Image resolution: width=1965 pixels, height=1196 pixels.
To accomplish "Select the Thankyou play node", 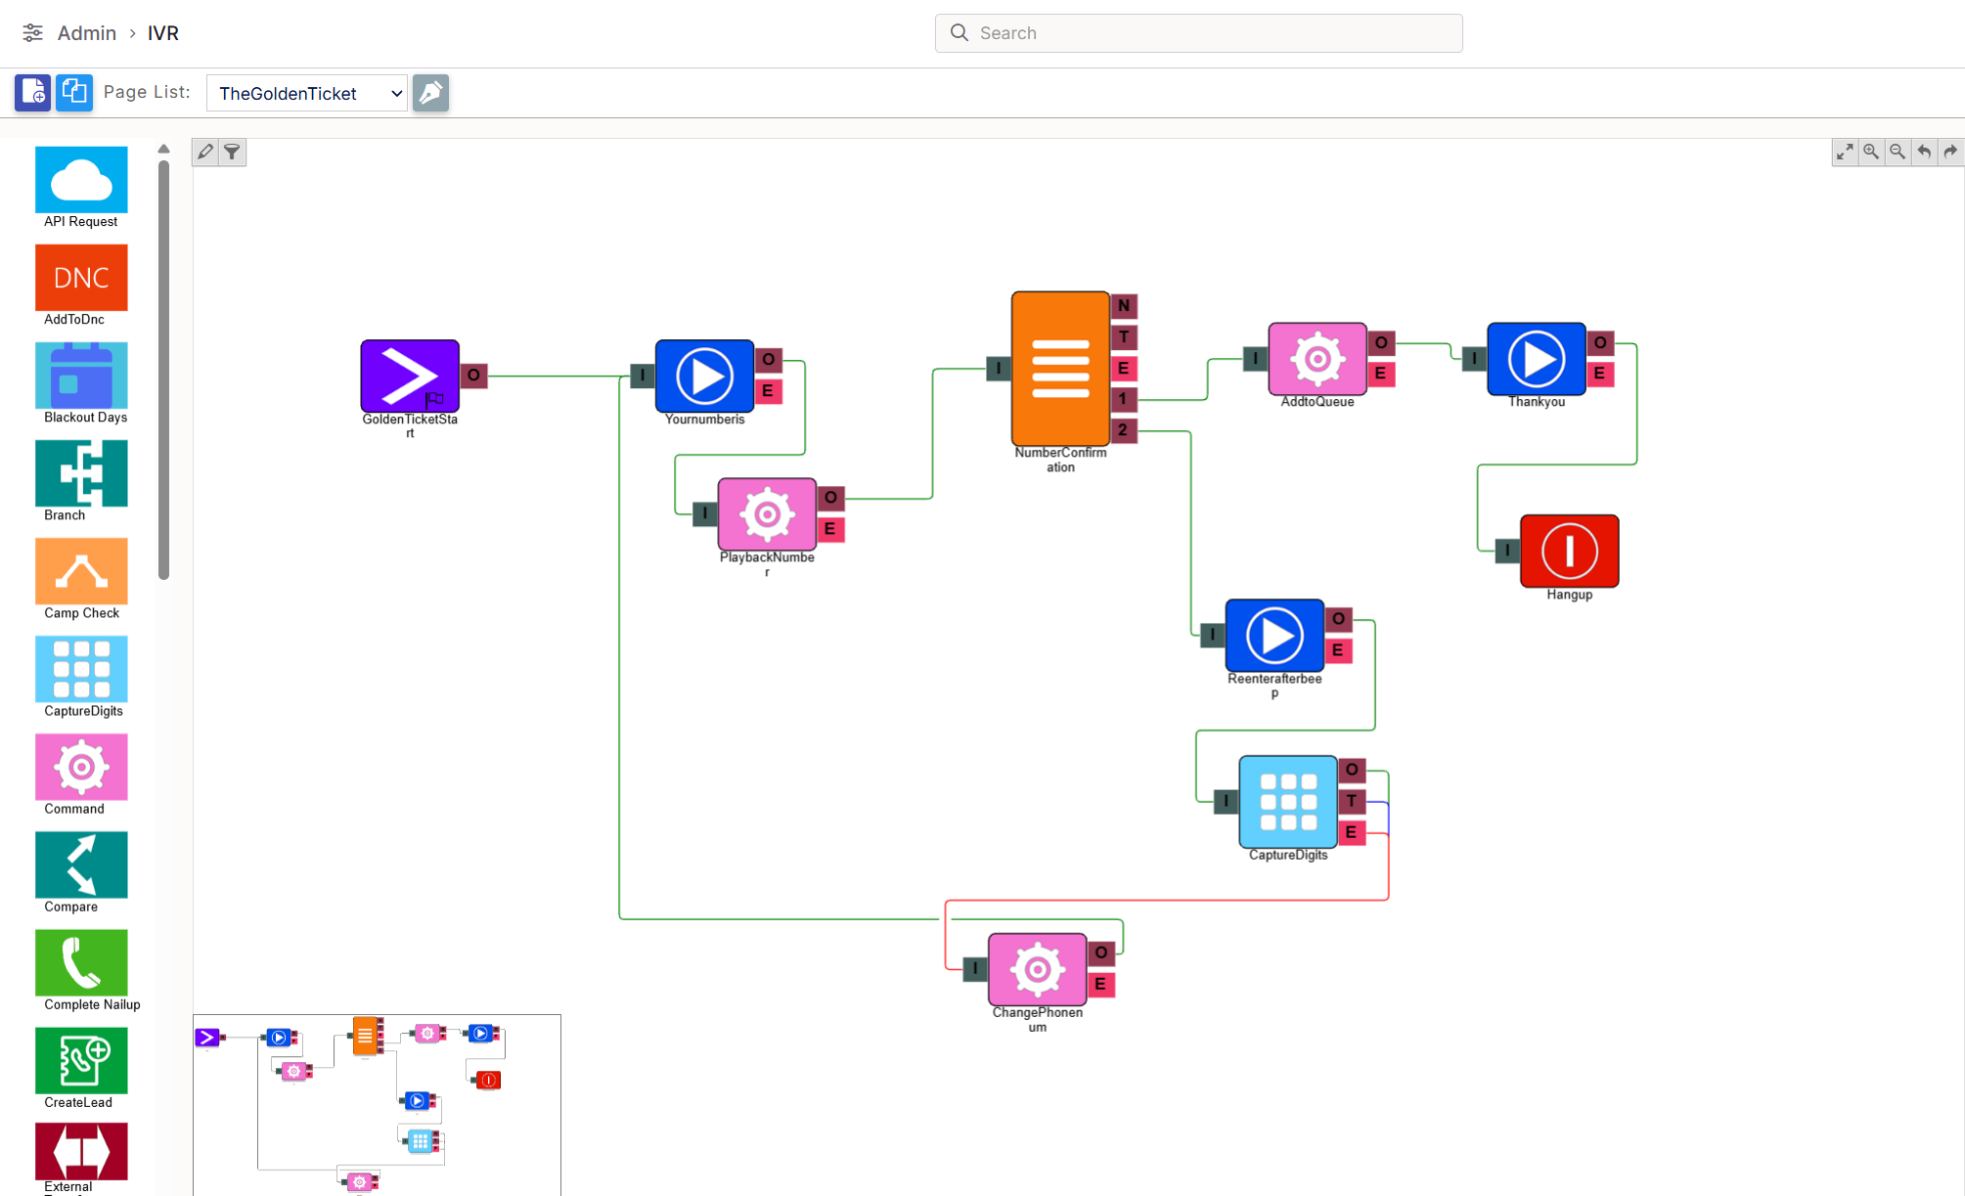I will [1537, 358].
